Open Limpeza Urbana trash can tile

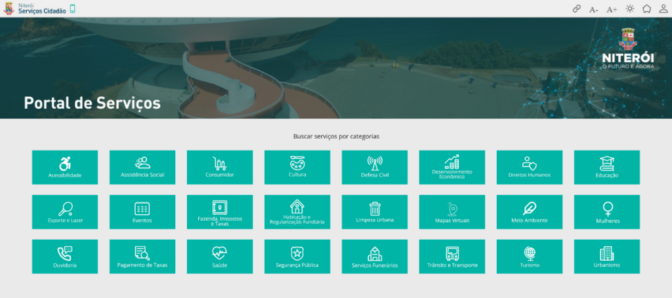375,212
